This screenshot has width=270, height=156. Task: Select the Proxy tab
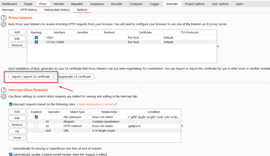pyautogui.click(x=43, y=4)
